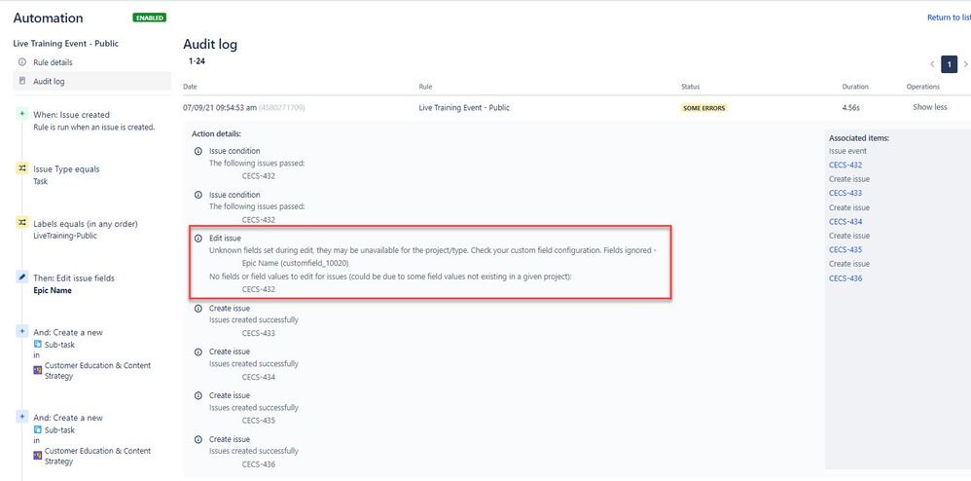
Task: Click the second Customer Education project icon
Action: click(37, 457)
